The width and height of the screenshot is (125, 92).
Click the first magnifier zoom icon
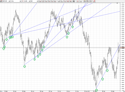click(46, 1)
